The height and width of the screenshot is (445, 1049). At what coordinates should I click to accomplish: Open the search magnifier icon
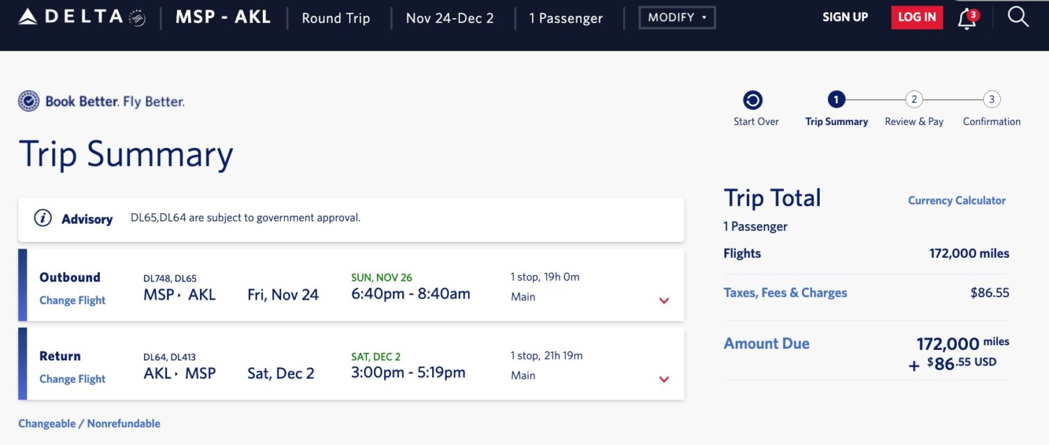(x=1018, y=17)
